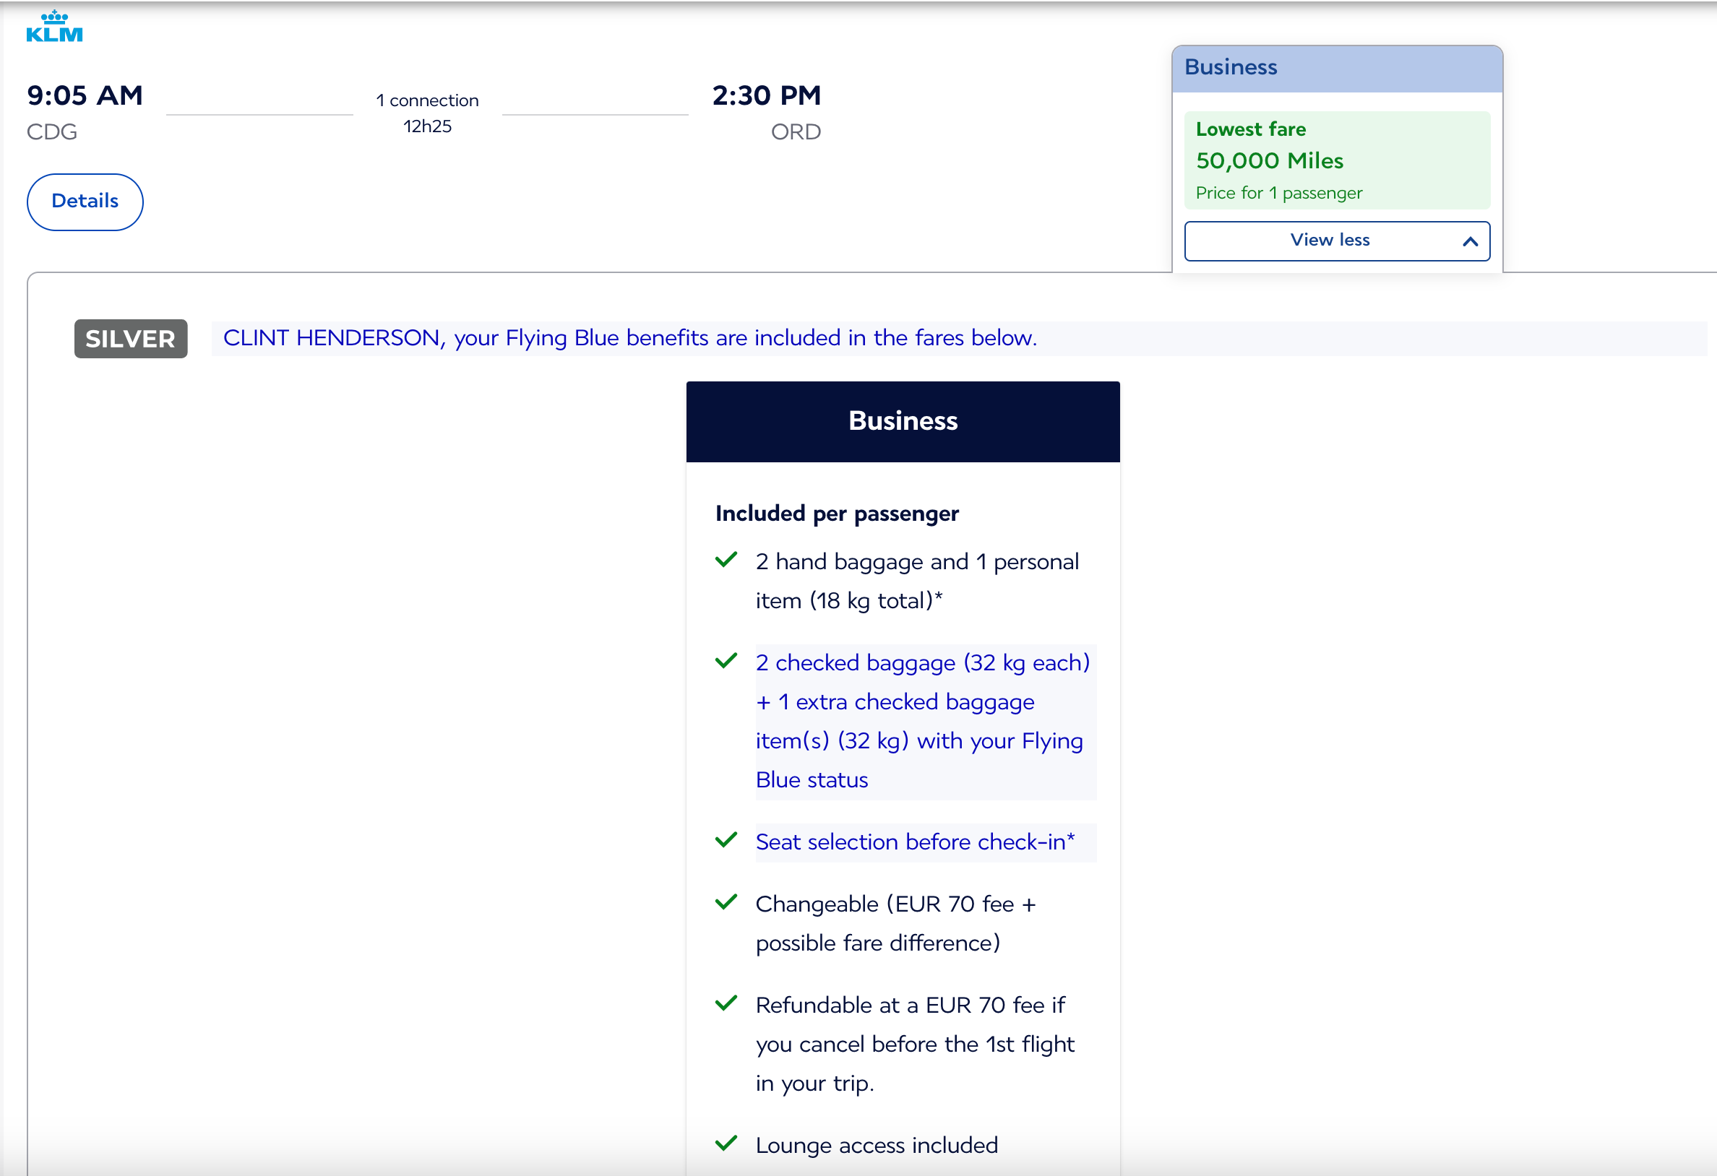Screen dimensions: 1717x1176
Task: Click the 9:05 AM departure time
Action: [x=84, y=95]
